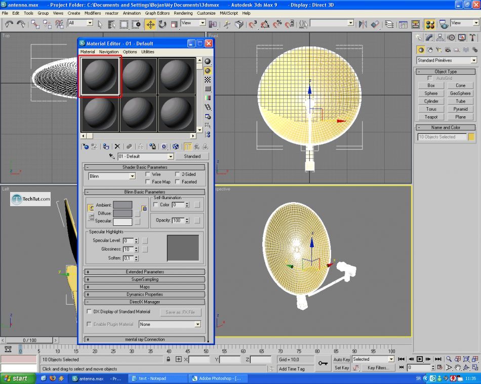
Task: Check DX Display of Standard Material
Action: coord(89,311)
